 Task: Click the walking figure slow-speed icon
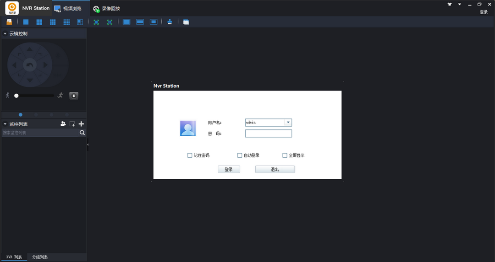(8, 95)
